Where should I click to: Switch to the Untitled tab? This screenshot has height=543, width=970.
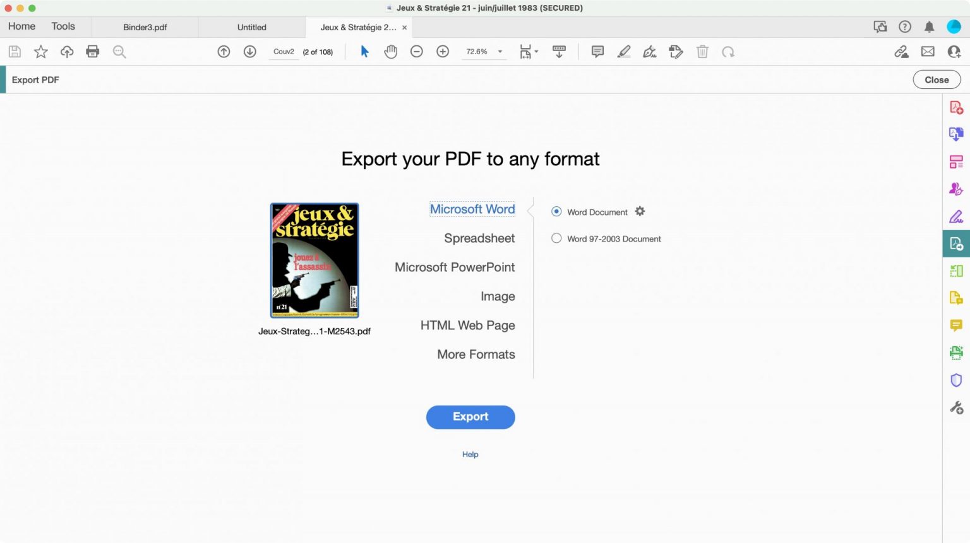[x=251, y=27]
